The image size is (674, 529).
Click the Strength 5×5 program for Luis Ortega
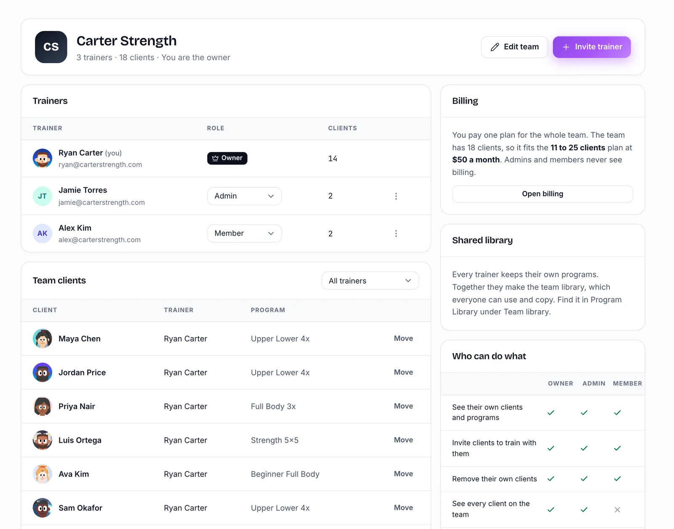[275, 440]
